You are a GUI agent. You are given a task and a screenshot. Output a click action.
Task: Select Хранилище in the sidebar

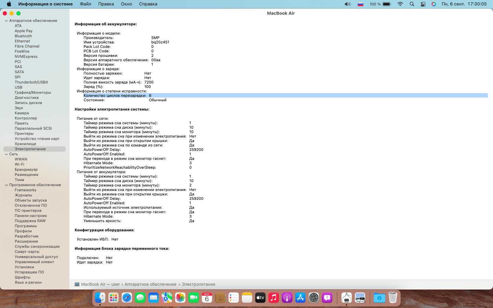pos(25,144)
